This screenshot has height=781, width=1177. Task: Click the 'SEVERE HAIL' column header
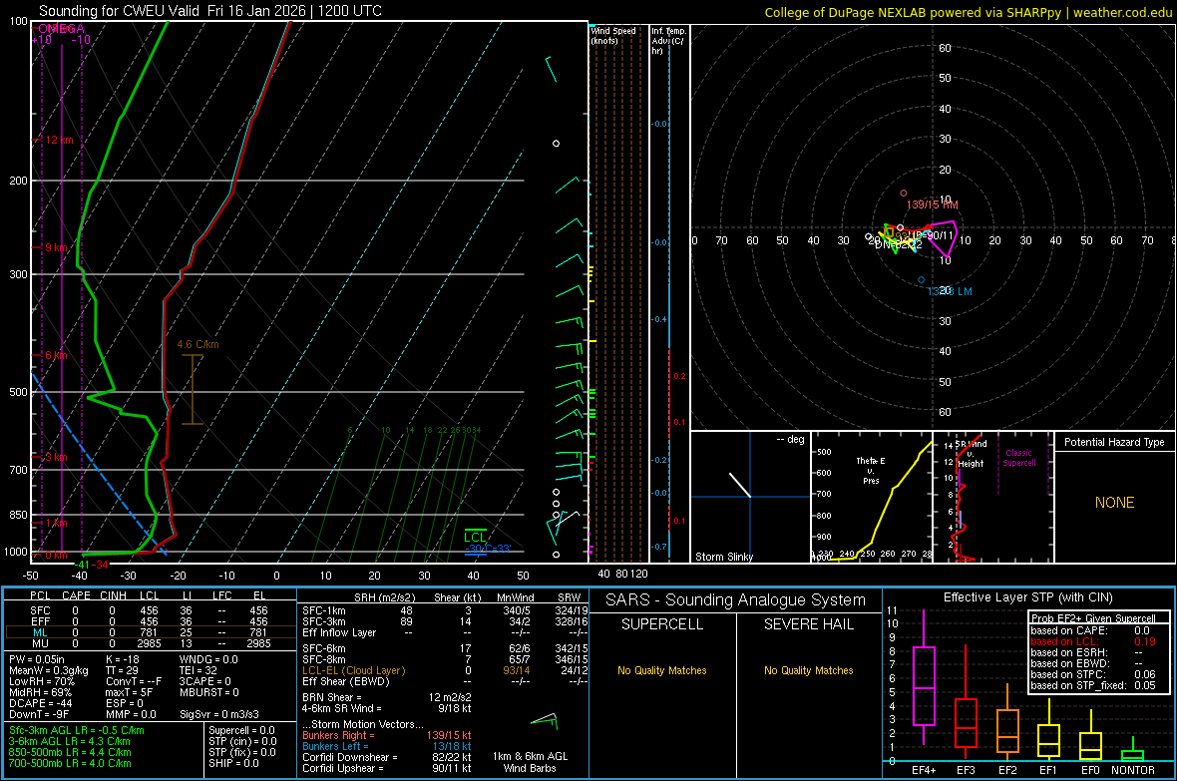[x=808, y=624]
